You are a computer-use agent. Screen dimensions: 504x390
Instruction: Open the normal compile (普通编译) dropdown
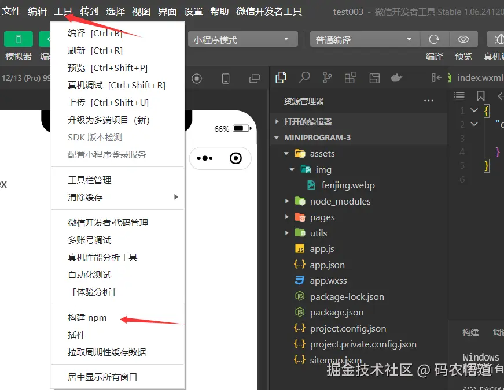[x=365, y=39]
